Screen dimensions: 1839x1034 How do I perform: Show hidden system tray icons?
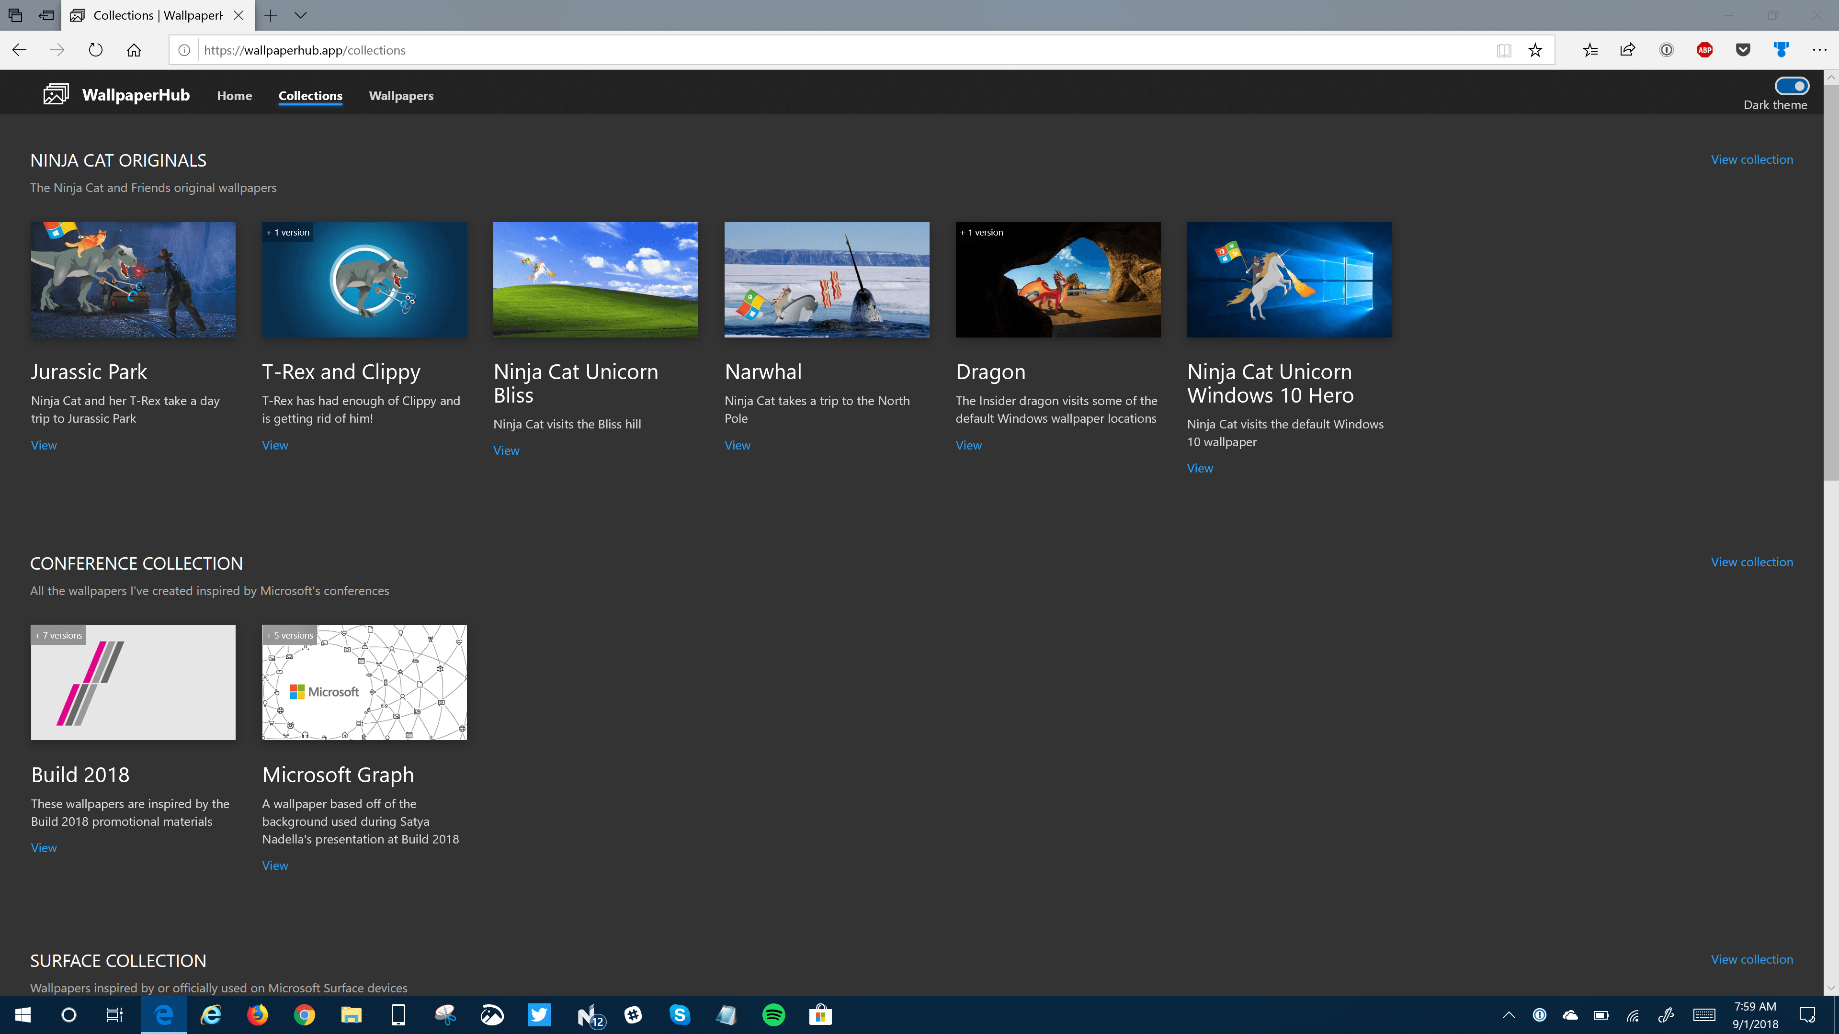click(x=1509, y=1015)
